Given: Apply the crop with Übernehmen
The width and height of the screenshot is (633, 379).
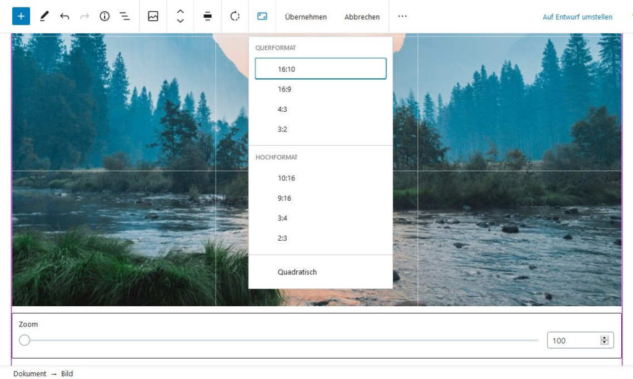Looking at the screenshot, I should [x=305, y=17].
